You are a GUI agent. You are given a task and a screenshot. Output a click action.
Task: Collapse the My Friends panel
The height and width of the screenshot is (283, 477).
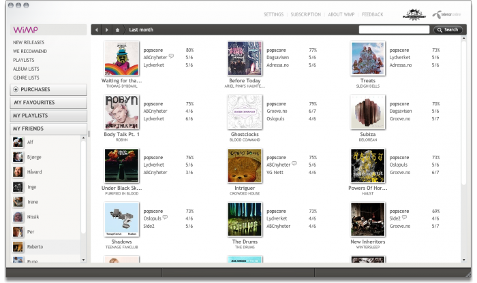[x=49, y=129]
